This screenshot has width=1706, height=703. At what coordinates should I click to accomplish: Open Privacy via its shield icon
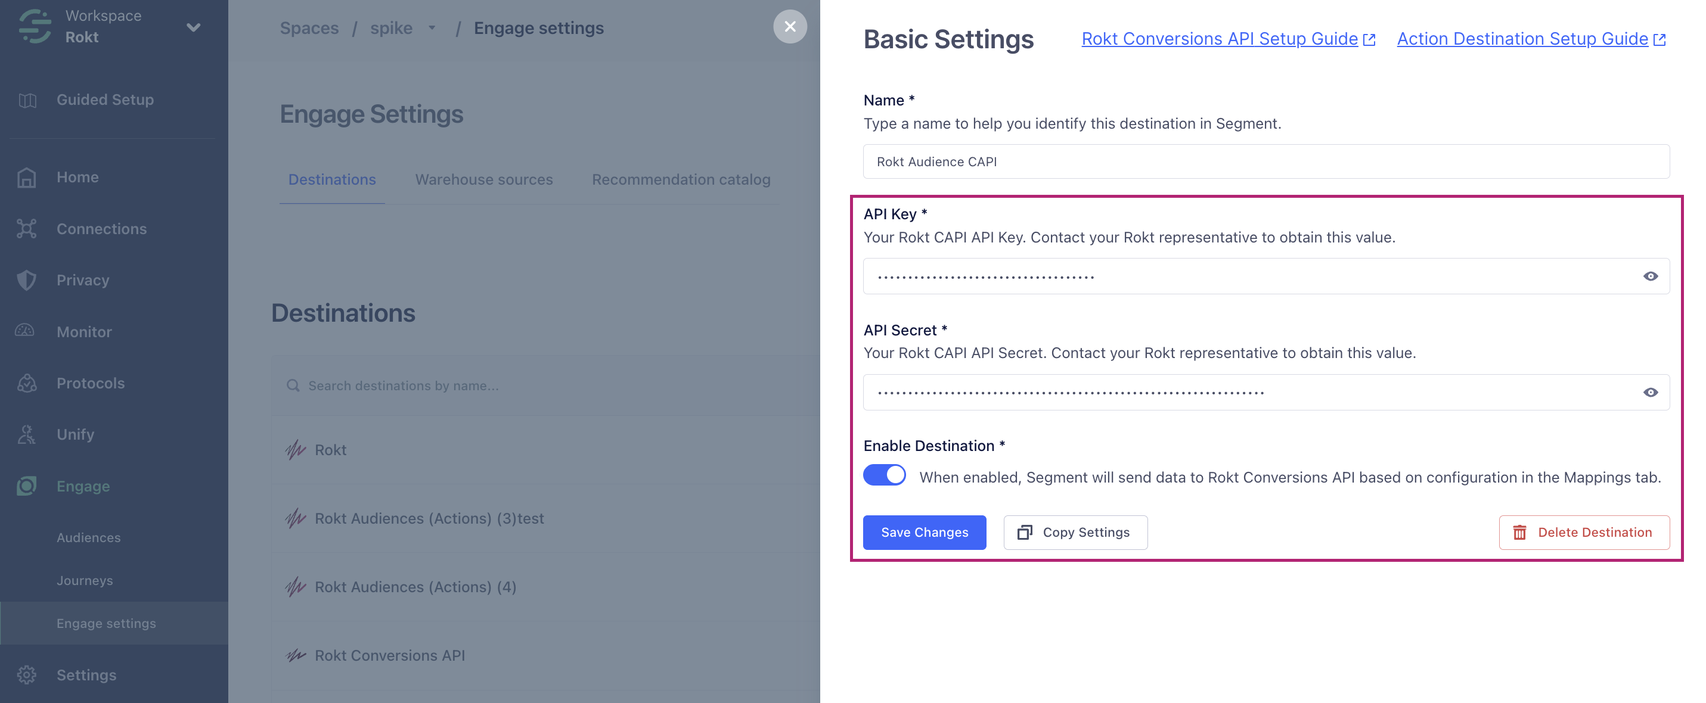(x=26, y=280)
